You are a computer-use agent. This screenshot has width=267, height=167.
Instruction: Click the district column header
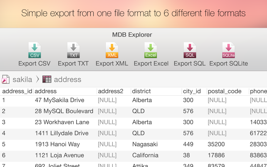142,91
